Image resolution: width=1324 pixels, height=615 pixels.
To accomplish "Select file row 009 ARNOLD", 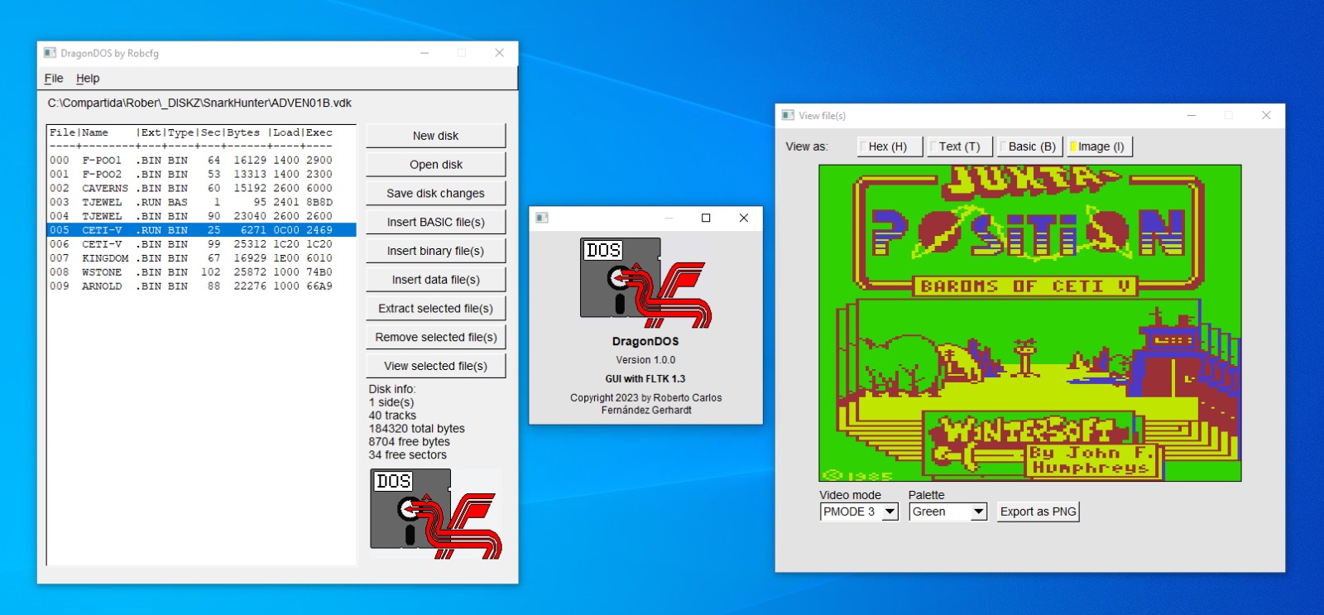I will click(x=201, y=286).
